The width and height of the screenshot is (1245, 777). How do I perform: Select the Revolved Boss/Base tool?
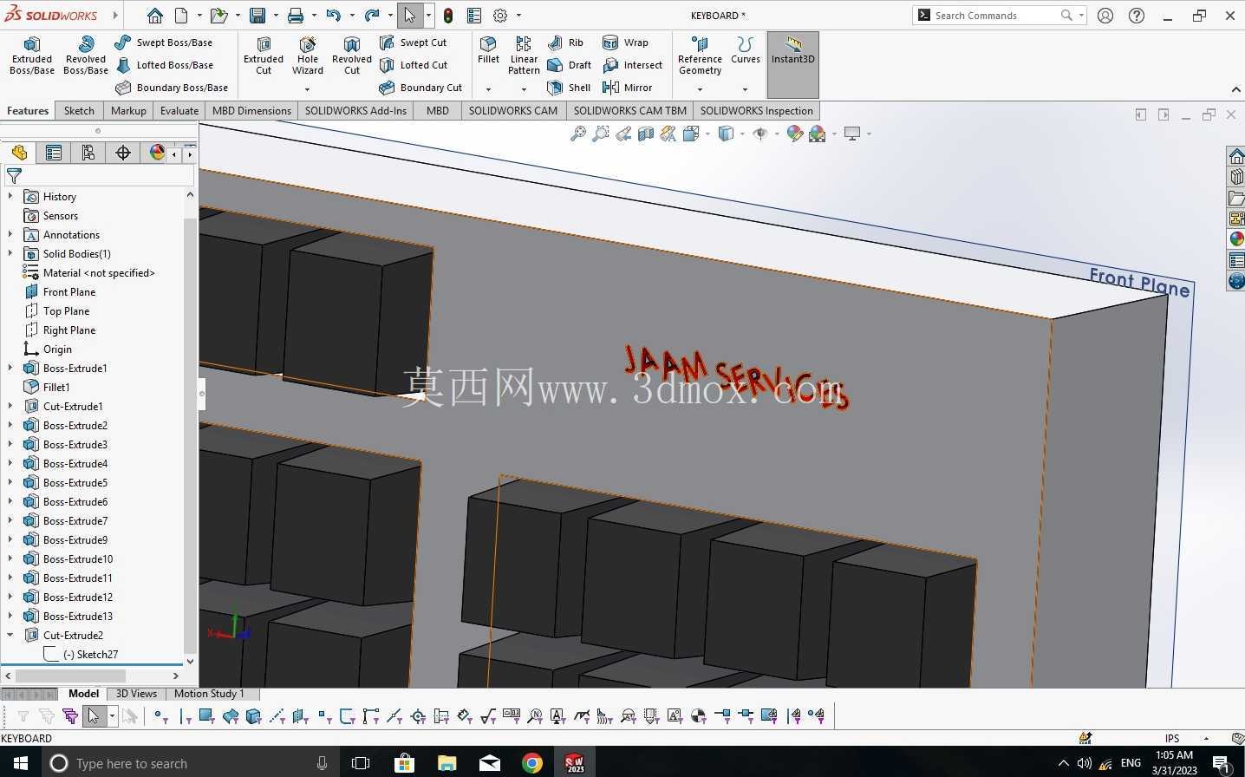[86, 55]
